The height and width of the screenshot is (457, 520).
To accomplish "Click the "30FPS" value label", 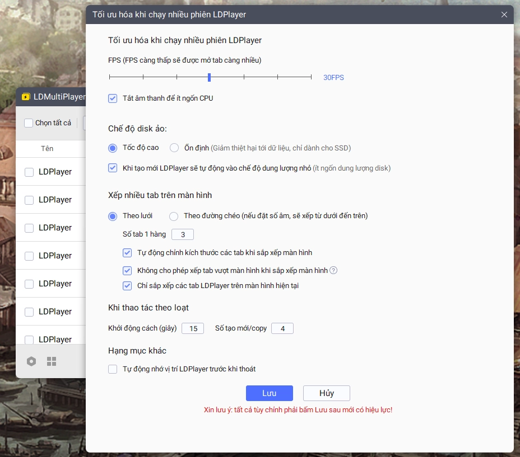I will point(333,78).
